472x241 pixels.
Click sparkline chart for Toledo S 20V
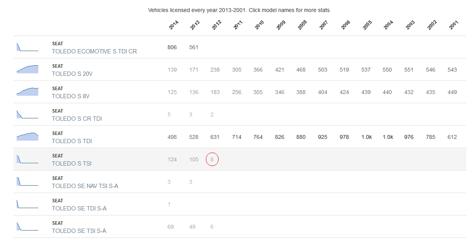27,70
